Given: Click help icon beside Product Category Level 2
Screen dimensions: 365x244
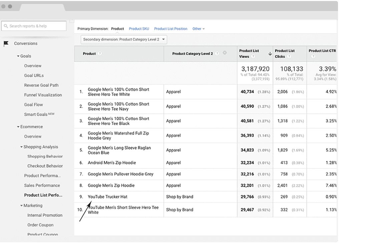Looking at the screenshot, I should [217, 53].
